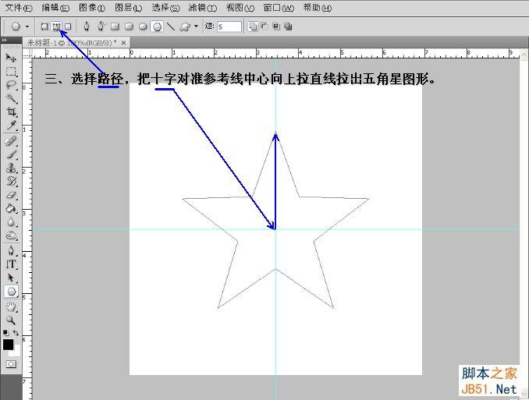Open the tool preset dropdown arrow
Viewport: 529px width, 400px height.
[27, 27]
